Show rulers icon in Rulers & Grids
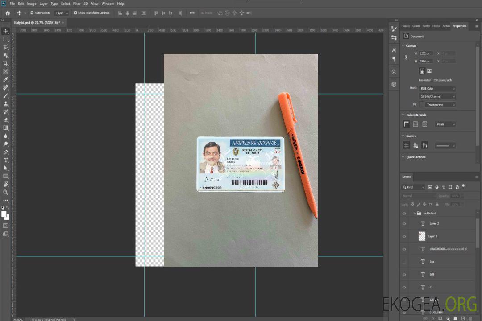482x321 pixels. [406, 124]
